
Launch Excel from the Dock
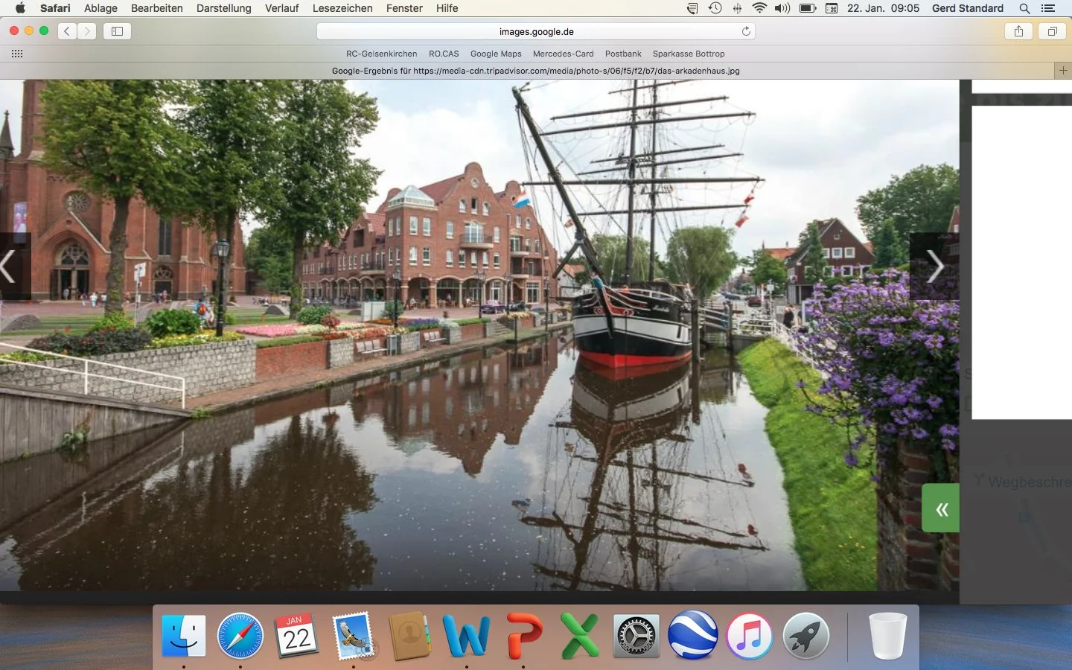580,636
